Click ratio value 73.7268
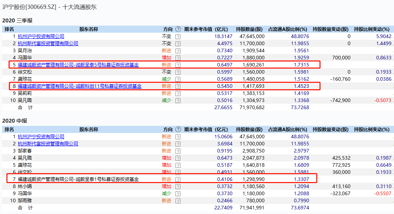This screenshot has width=394, height=214. pos(300,107)
